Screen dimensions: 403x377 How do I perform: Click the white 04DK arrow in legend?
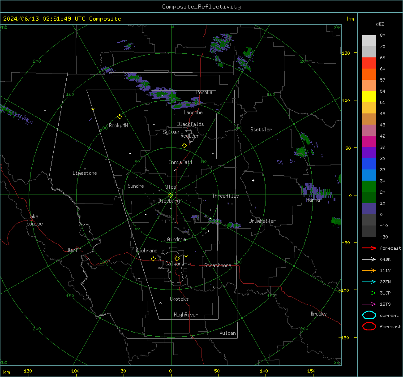[x=369, y=259]
